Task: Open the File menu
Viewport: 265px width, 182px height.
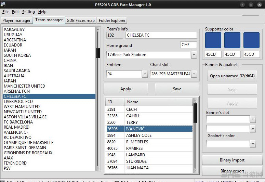Action: pos(5,12)
